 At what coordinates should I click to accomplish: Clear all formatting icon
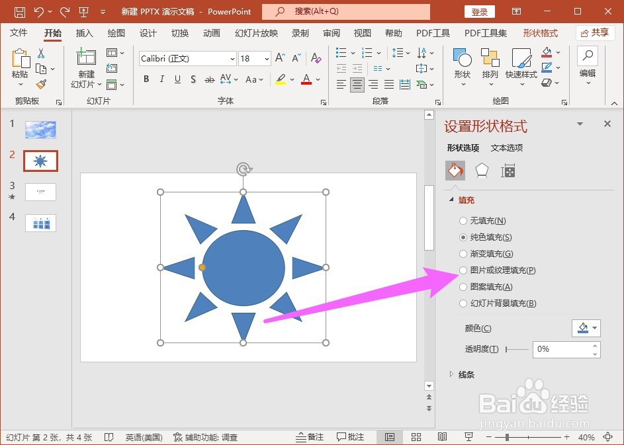[x=316, y=58]
